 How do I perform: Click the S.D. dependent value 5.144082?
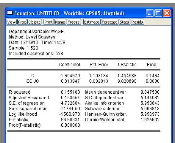point(150,98)
